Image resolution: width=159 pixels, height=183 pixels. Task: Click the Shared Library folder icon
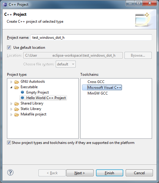tap(17, 104)
